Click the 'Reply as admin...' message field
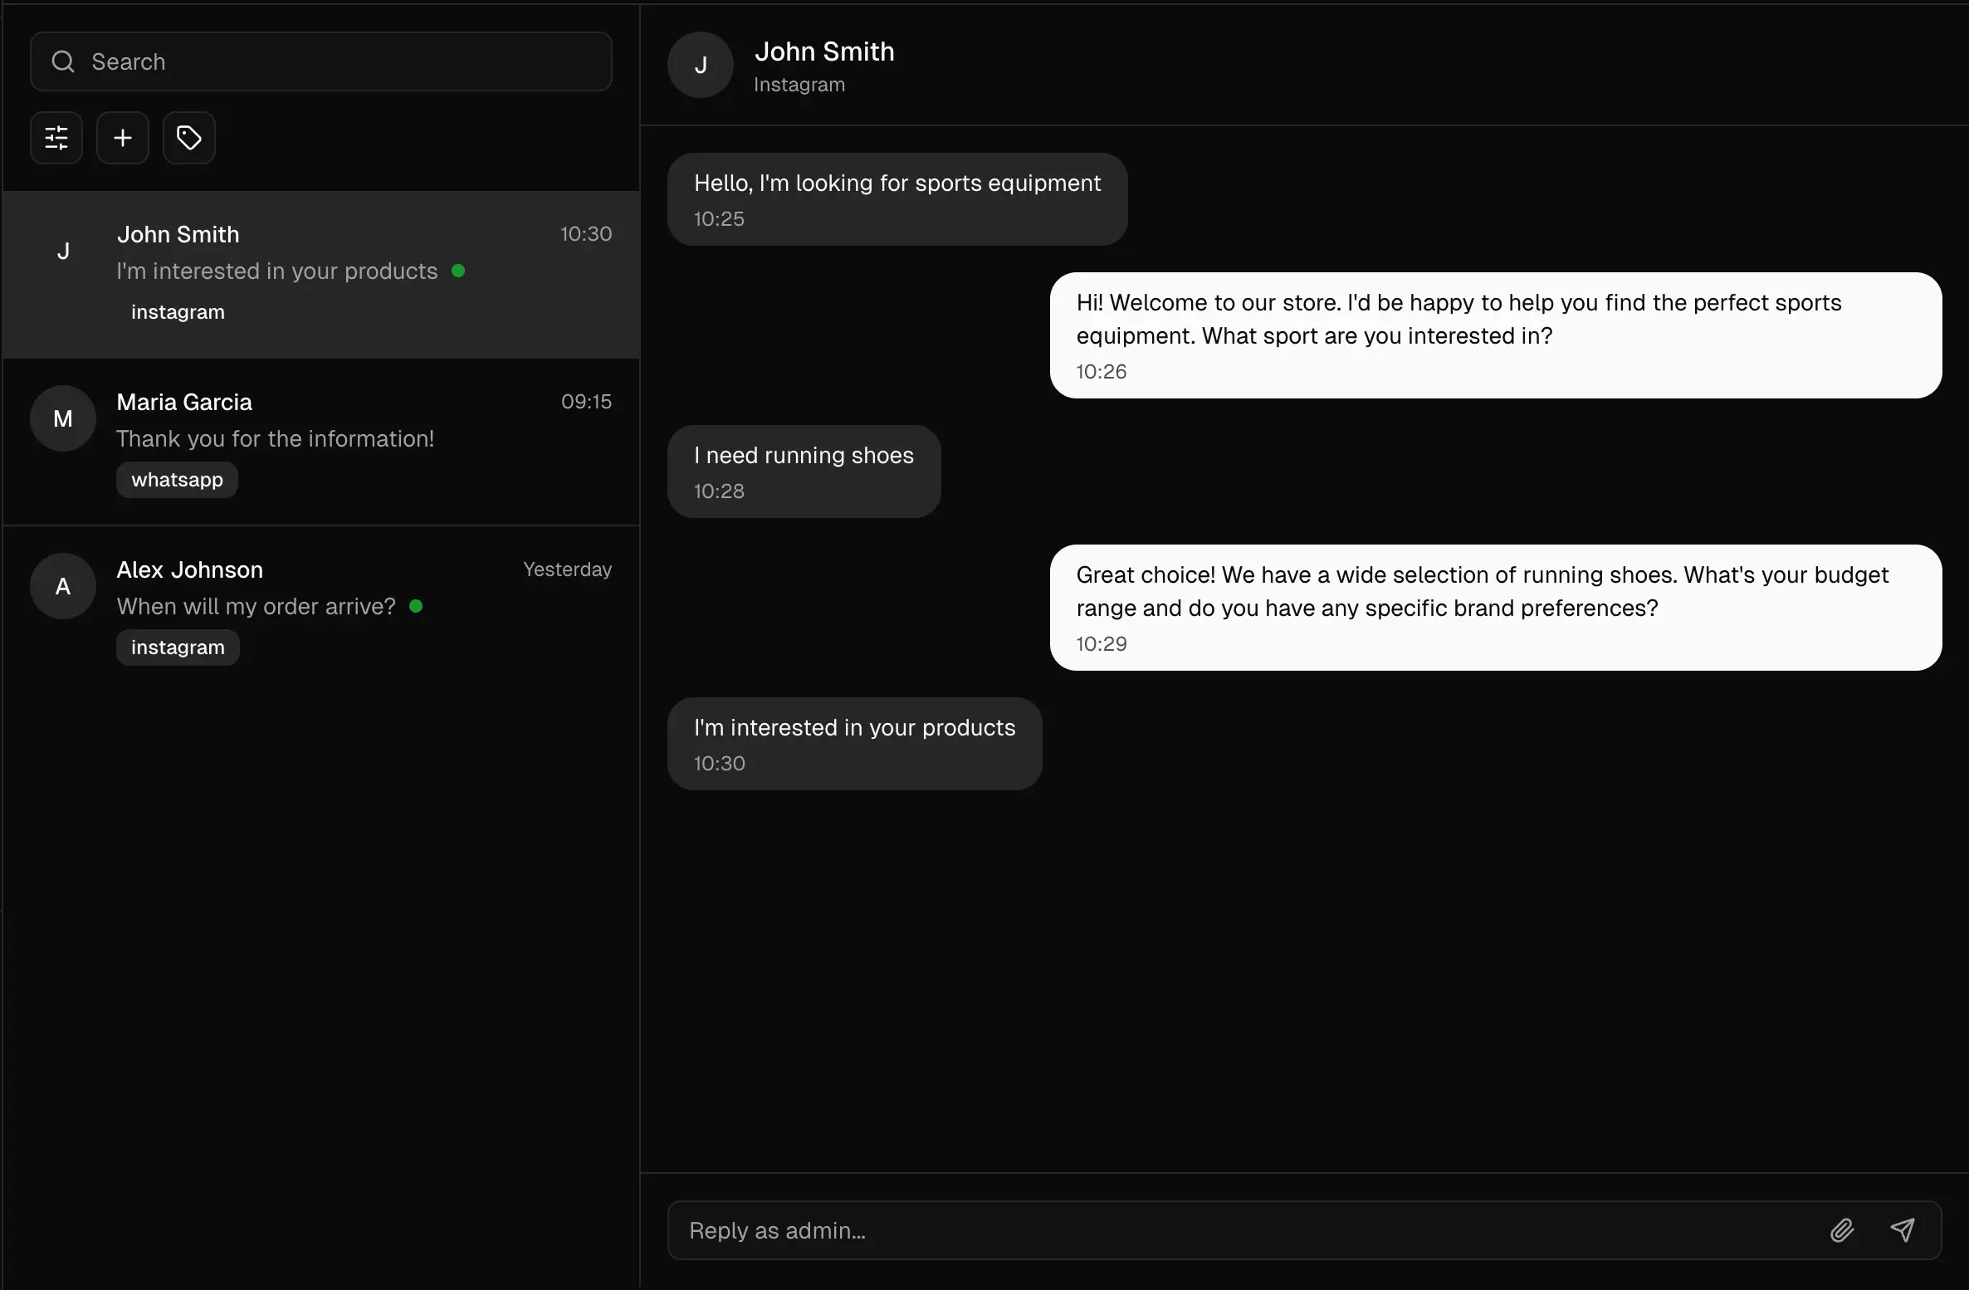 tap(1245, 1230)
